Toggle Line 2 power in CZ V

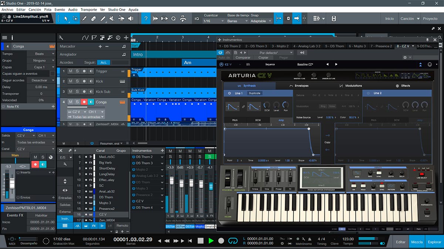[368, 93]
